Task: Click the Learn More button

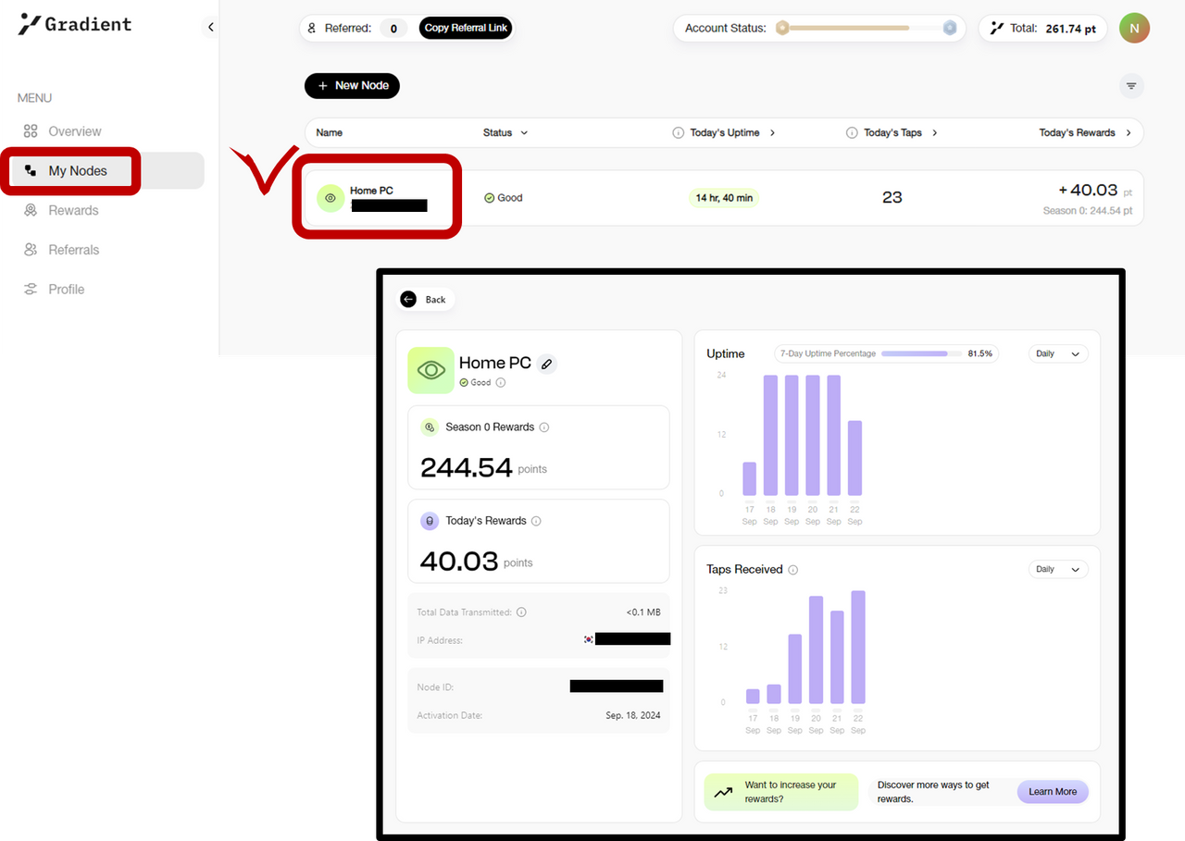Action: click(1053, 792)
